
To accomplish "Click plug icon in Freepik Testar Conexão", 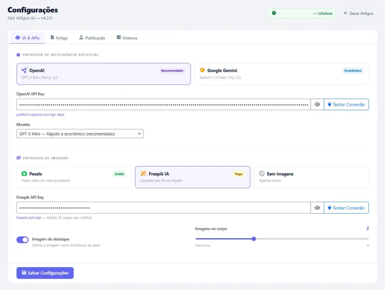I will point(329,208).
